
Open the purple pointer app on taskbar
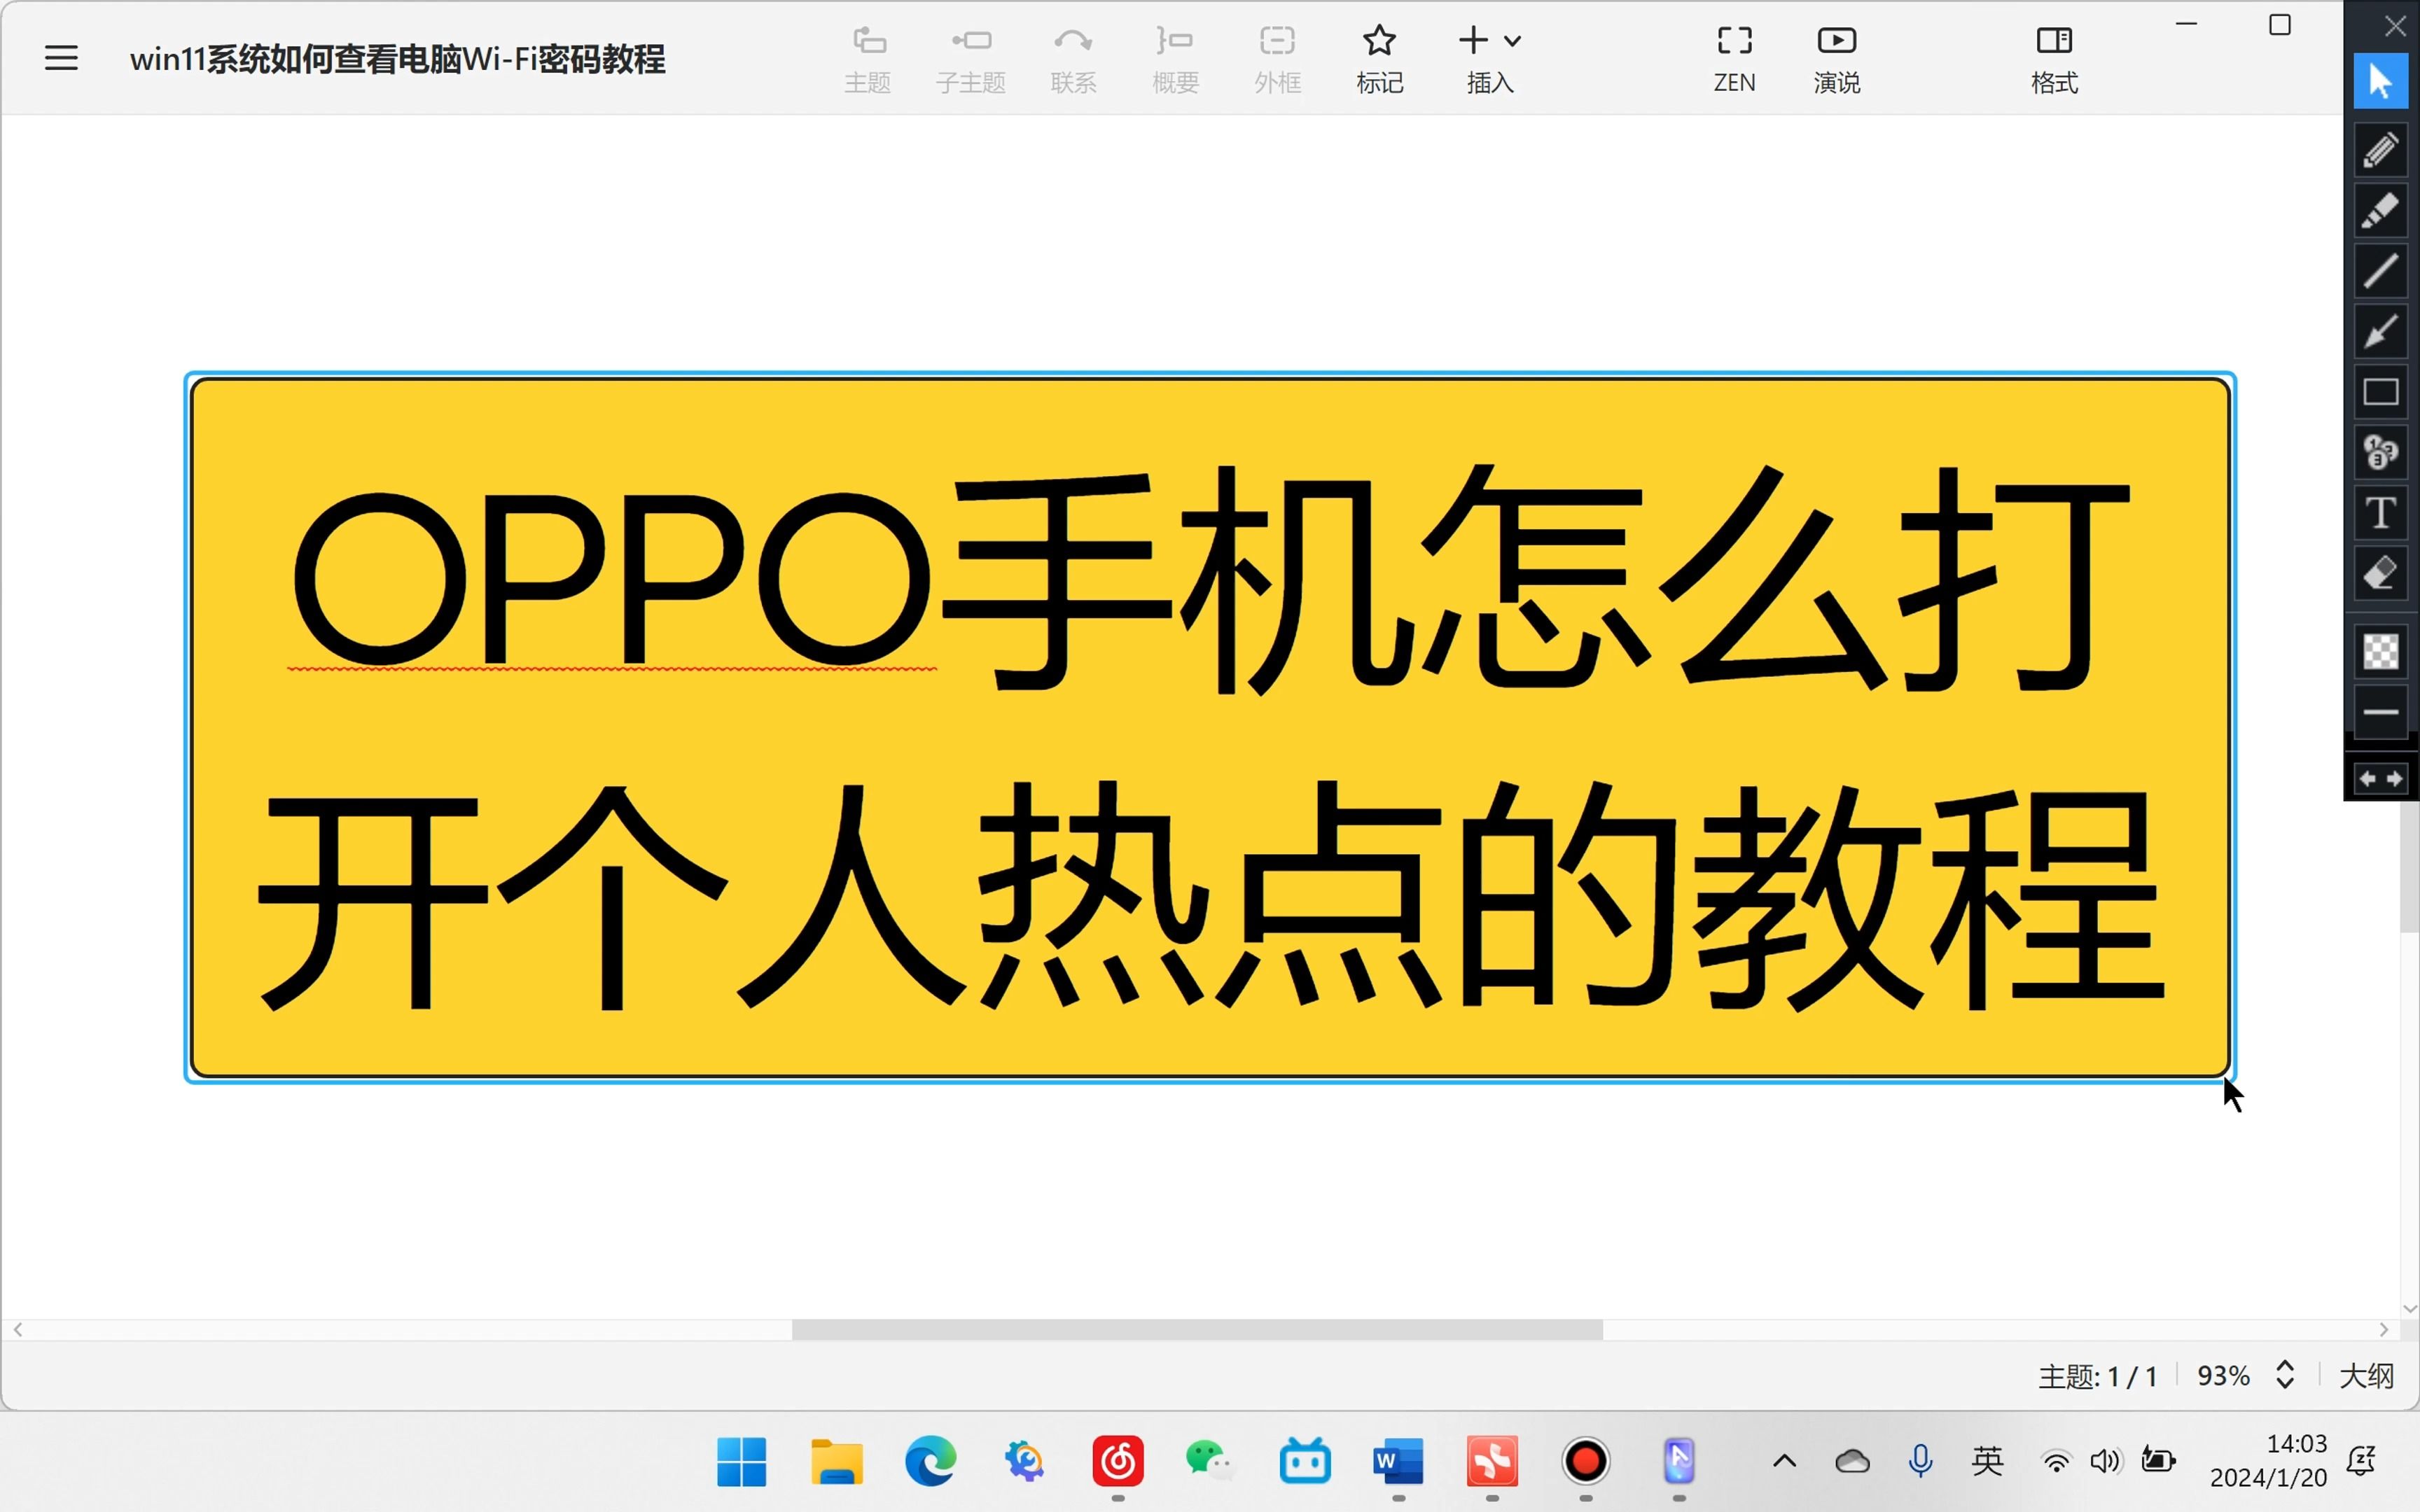[x=1679, y=1462]
